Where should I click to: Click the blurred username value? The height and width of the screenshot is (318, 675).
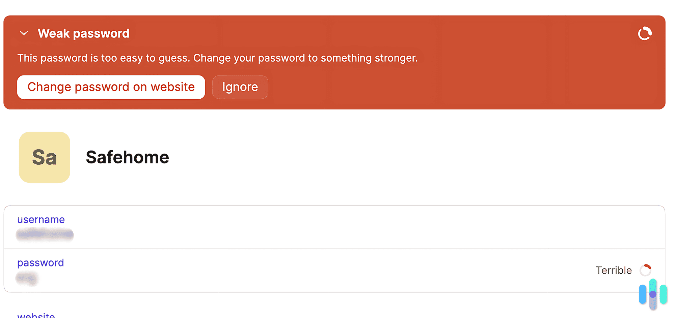pos(45,235)
